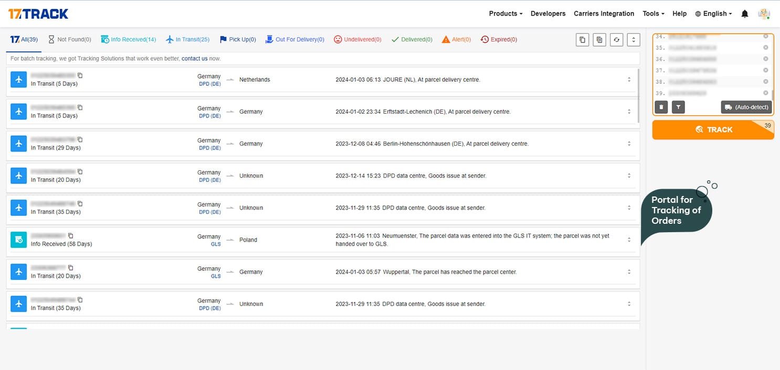
Task: Click the refresh tracking results icon
Action: (616, 40)
